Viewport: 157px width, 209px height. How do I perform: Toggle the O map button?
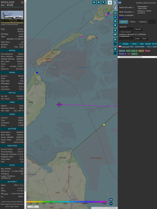[x=115, y=21]
